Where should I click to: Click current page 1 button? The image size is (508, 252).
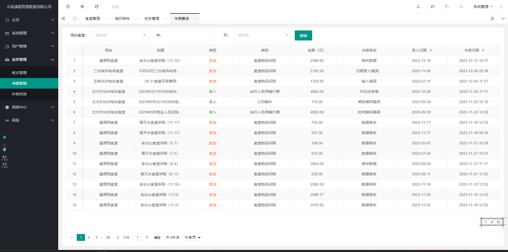81,237
